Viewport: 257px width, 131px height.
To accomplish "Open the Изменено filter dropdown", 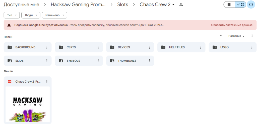I will coord(54,15).
